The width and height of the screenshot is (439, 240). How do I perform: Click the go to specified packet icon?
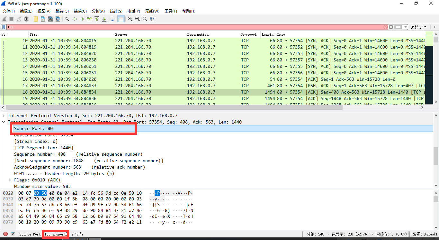(x=89, y=19)
